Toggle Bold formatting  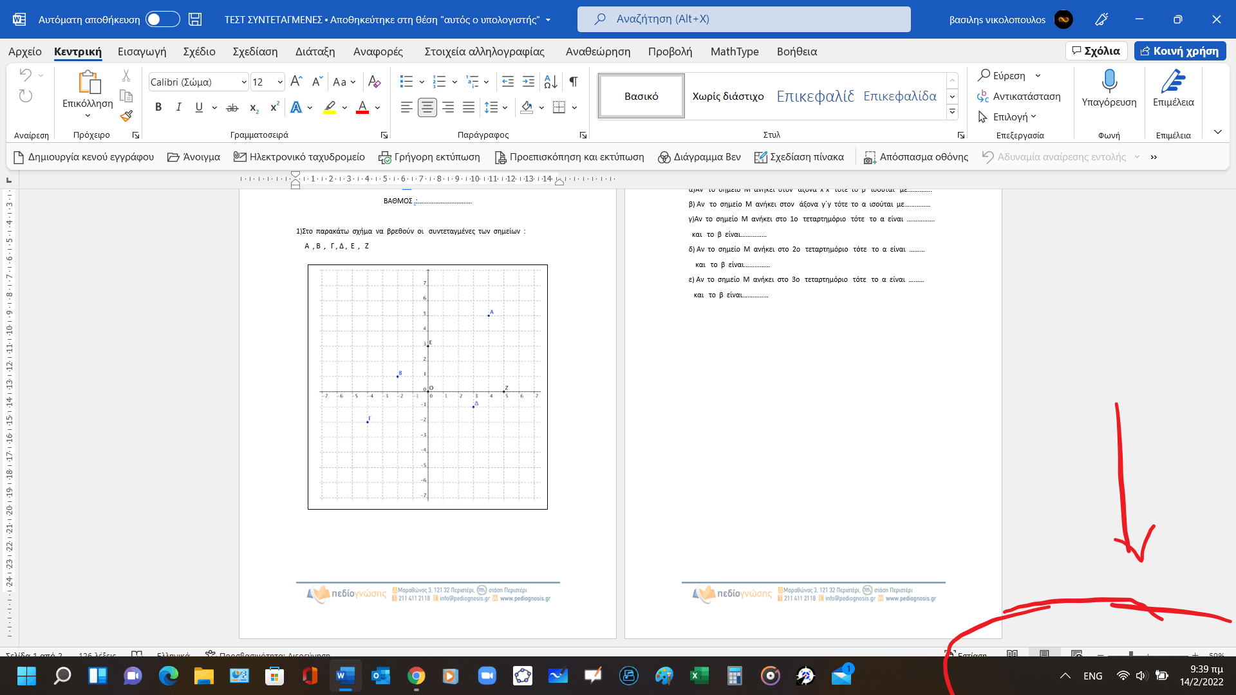coord(158,107)
